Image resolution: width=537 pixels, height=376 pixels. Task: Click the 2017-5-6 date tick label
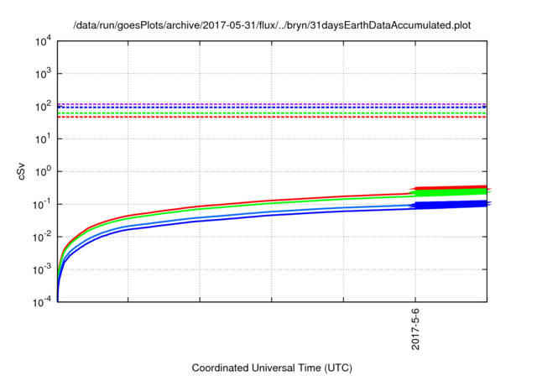415,329
